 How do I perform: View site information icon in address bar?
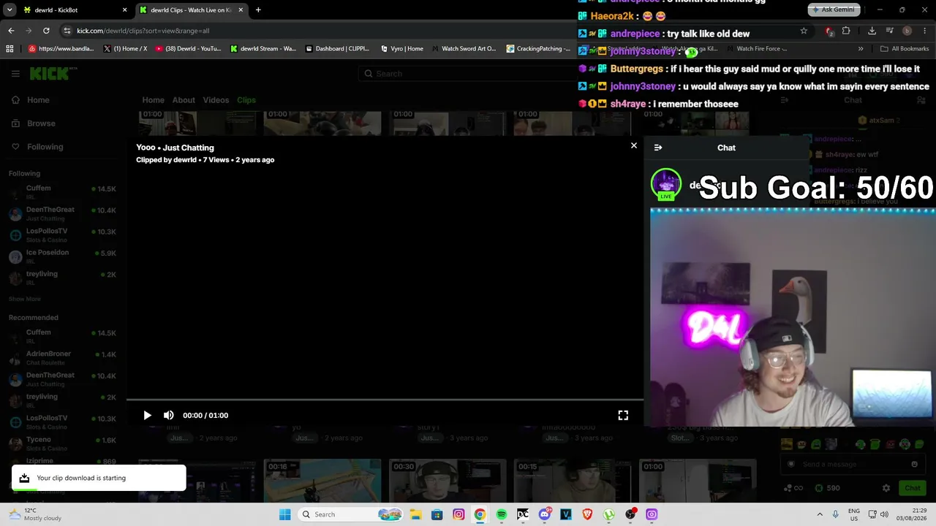point(67,31)
